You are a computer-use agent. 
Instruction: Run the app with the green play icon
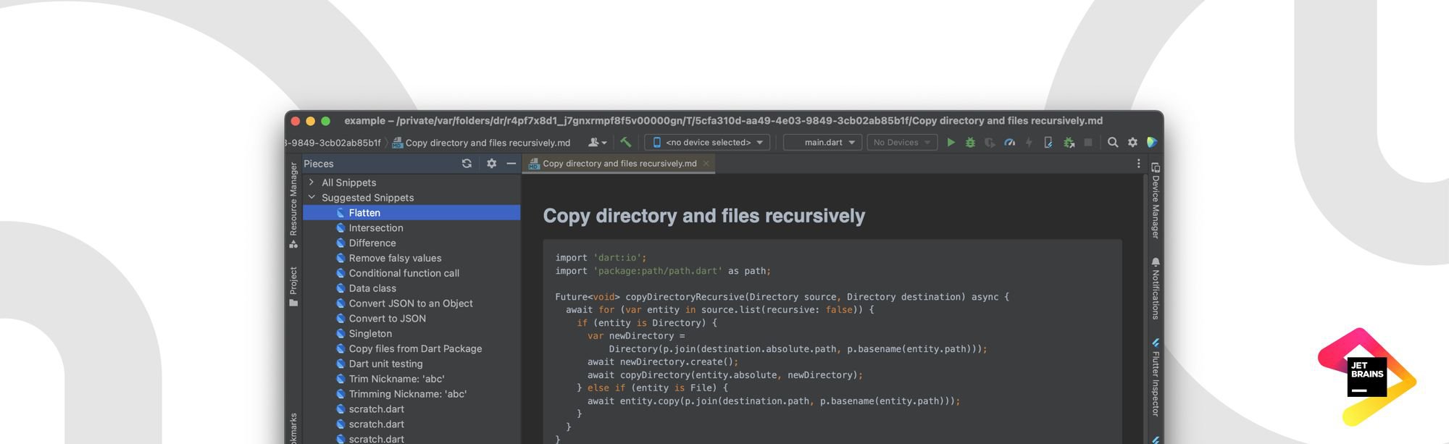pyautogui.click(x=951, y=143)
